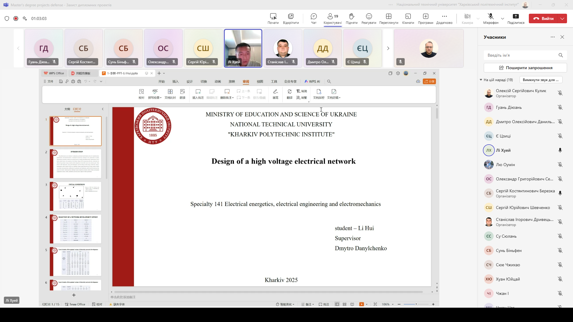This screenshot has height=322, width=573.
Task: Click the Поширити запрошення button
Action: [x=525, y=68]
